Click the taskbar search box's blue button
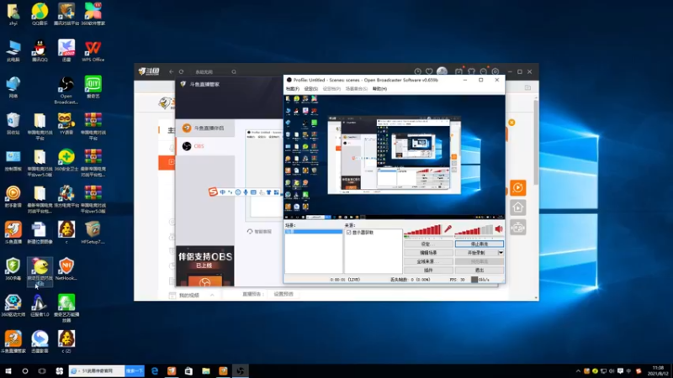 click(135, 370)
